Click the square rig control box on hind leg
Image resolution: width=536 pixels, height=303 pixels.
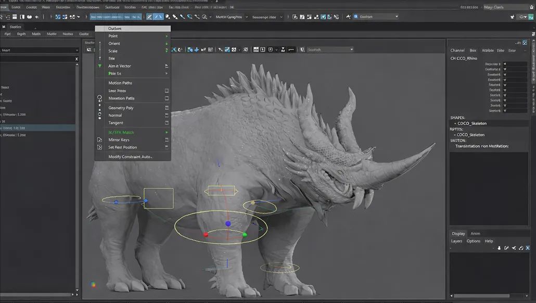tap(158, 198)
